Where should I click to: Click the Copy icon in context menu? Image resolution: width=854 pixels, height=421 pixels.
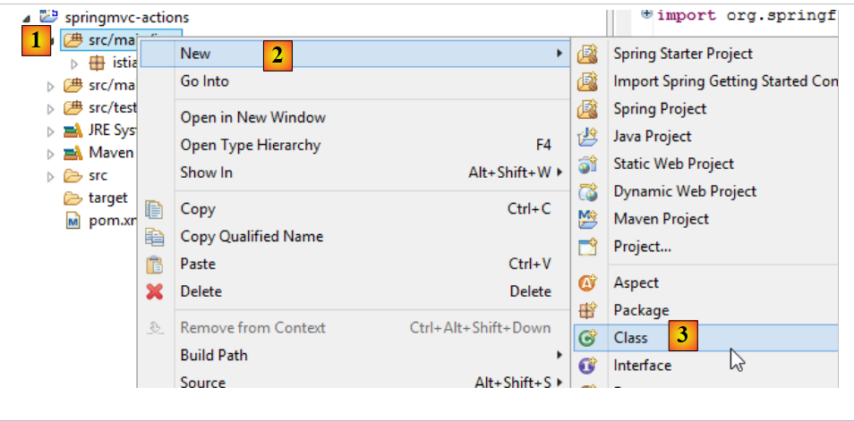pos(155,209)
